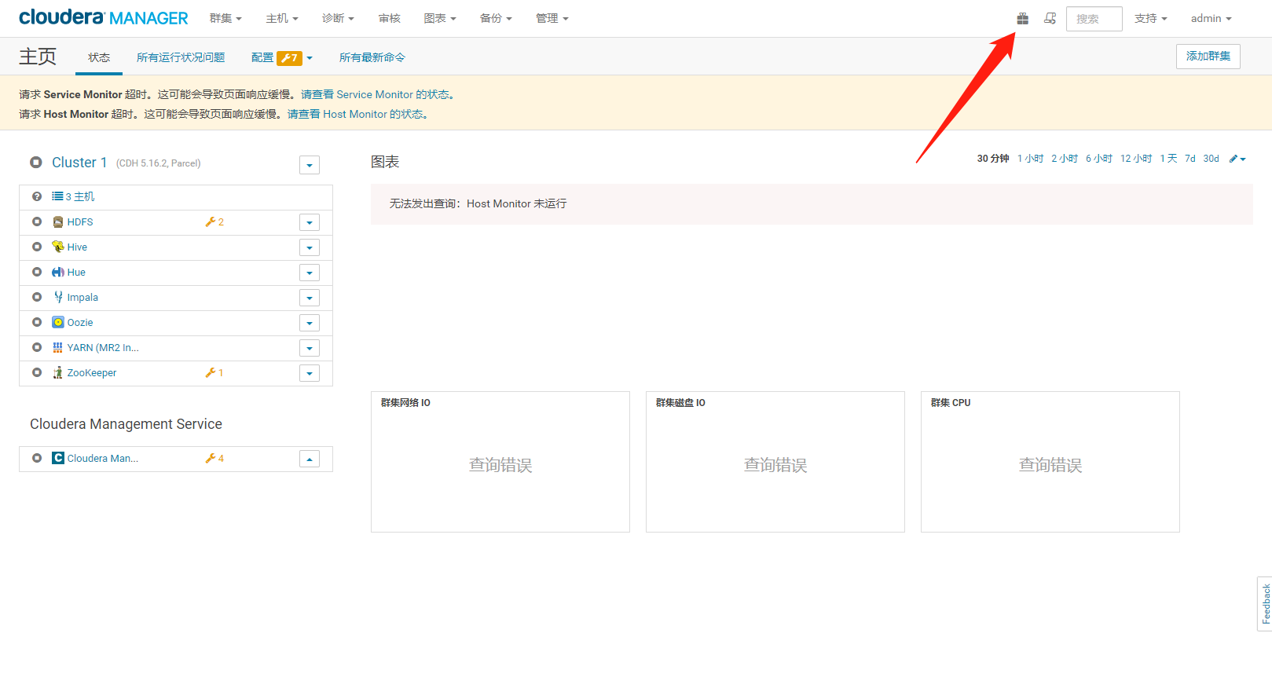Click the Cloudera Management Service icon
The image size is (1272, 692).
pos(58,458)
